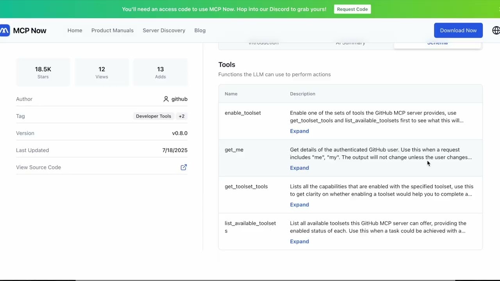Open the View Source Code external link icon

coord(184,167)
